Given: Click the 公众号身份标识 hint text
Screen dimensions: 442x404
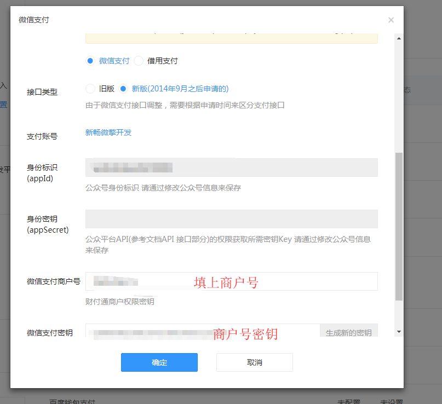Looking at the screenshot, I should pos(163,188).
